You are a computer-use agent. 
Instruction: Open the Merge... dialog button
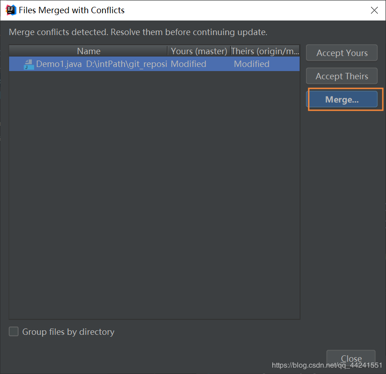coord(342,99)
